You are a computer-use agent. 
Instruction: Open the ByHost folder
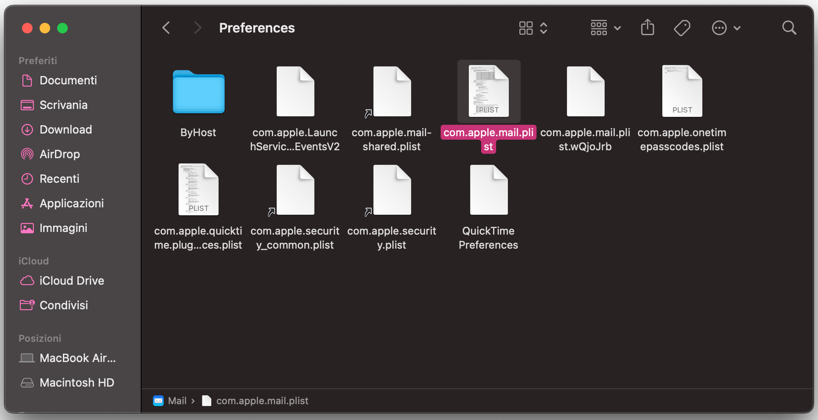pos(198,92)
